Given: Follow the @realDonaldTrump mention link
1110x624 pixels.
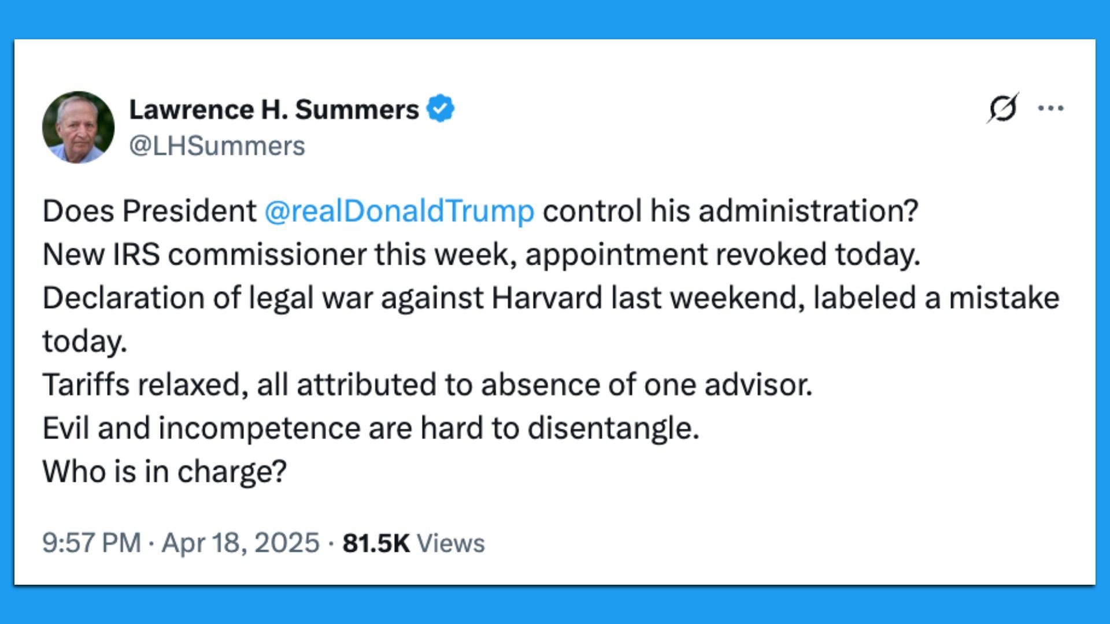Looking at the screenshot, I should pyautogui.click(x=399, y=211).
